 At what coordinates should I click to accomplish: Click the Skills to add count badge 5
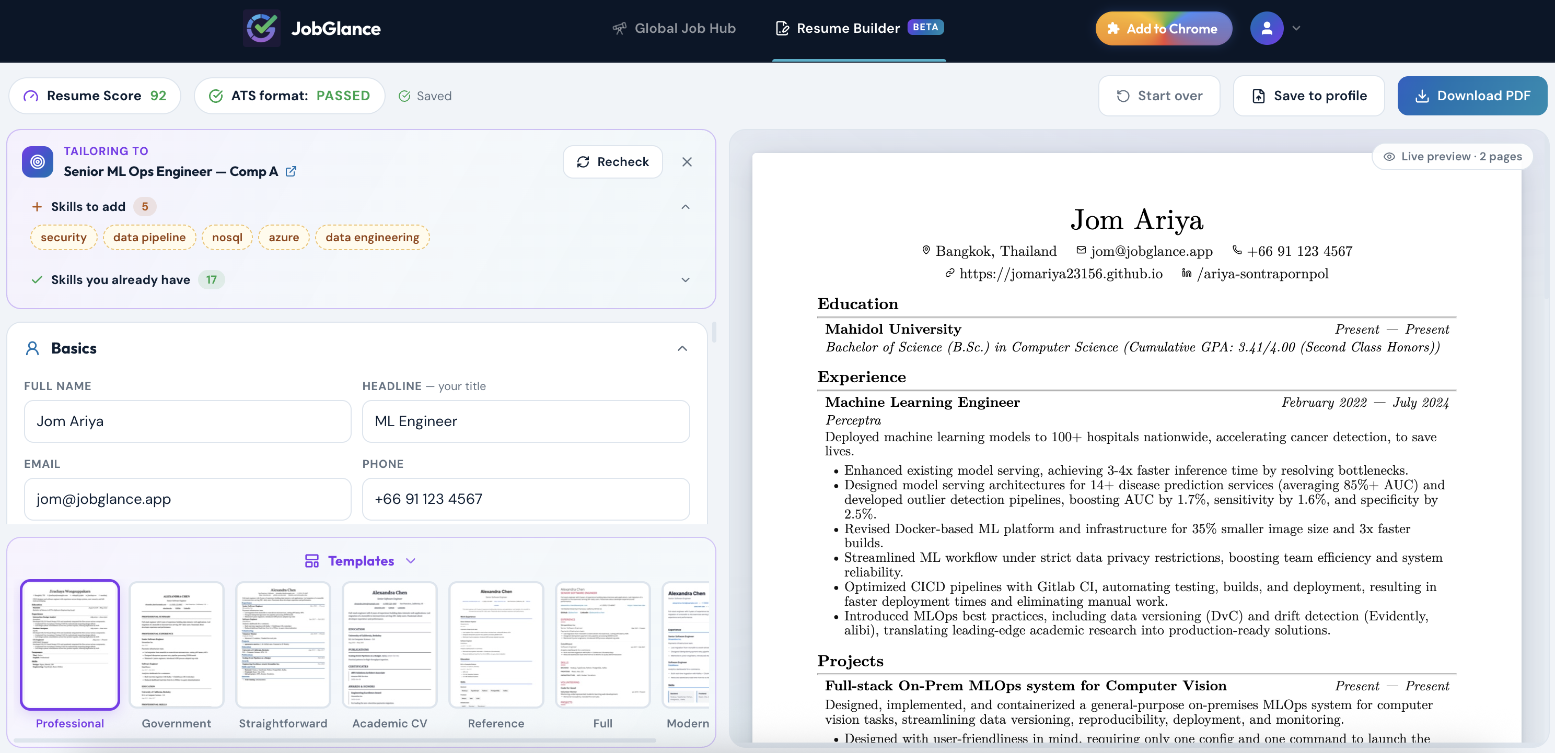tap(145, 207)
